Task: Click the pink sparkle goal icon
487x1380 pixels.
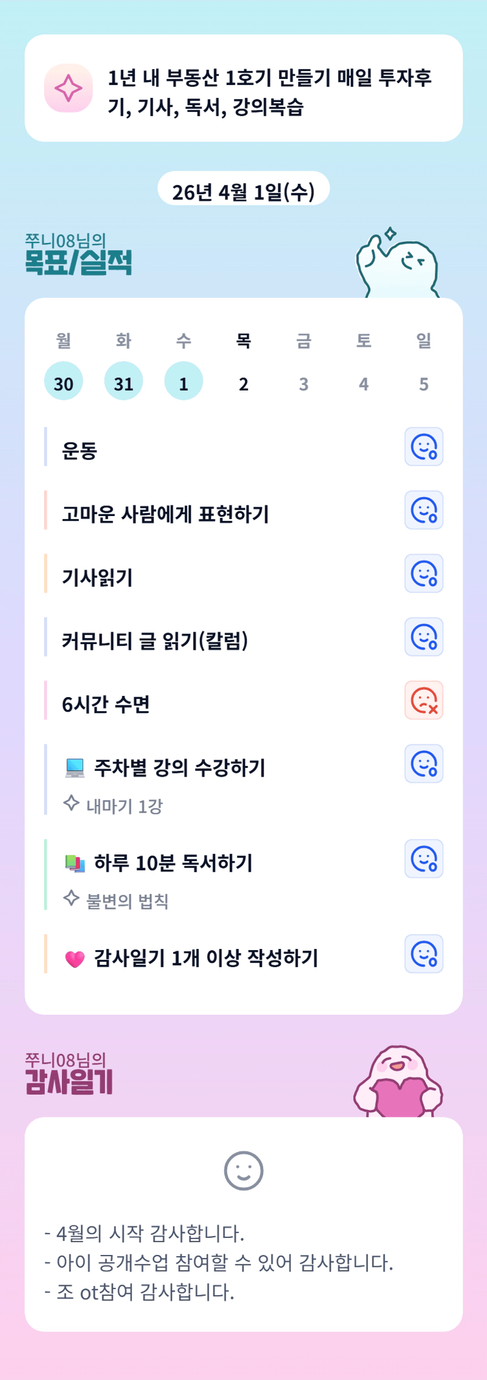Action: tap(68, 88)
